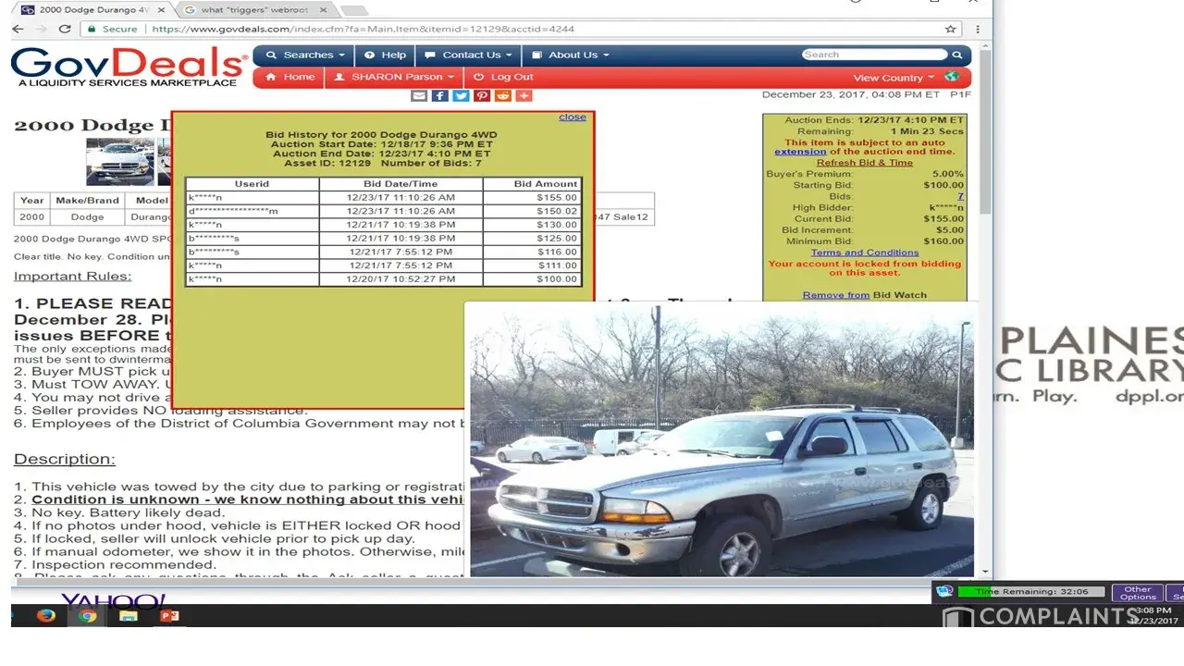
Task: Open the 'extension' link in auction panel
Action: pos(800,153)
